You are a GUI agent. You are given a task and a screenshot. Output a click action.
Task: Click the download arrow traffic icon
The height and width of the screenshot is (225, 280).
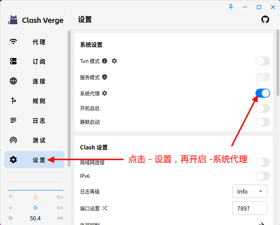point(11,207)
